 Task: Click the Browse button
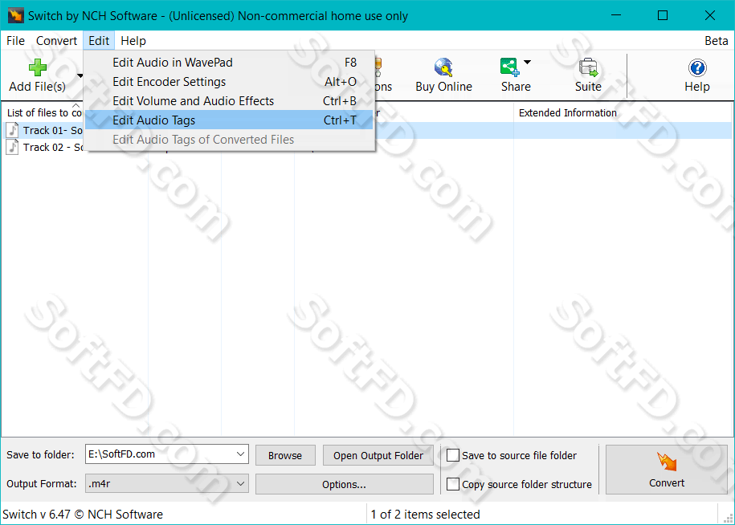click(x=285, y=455)
